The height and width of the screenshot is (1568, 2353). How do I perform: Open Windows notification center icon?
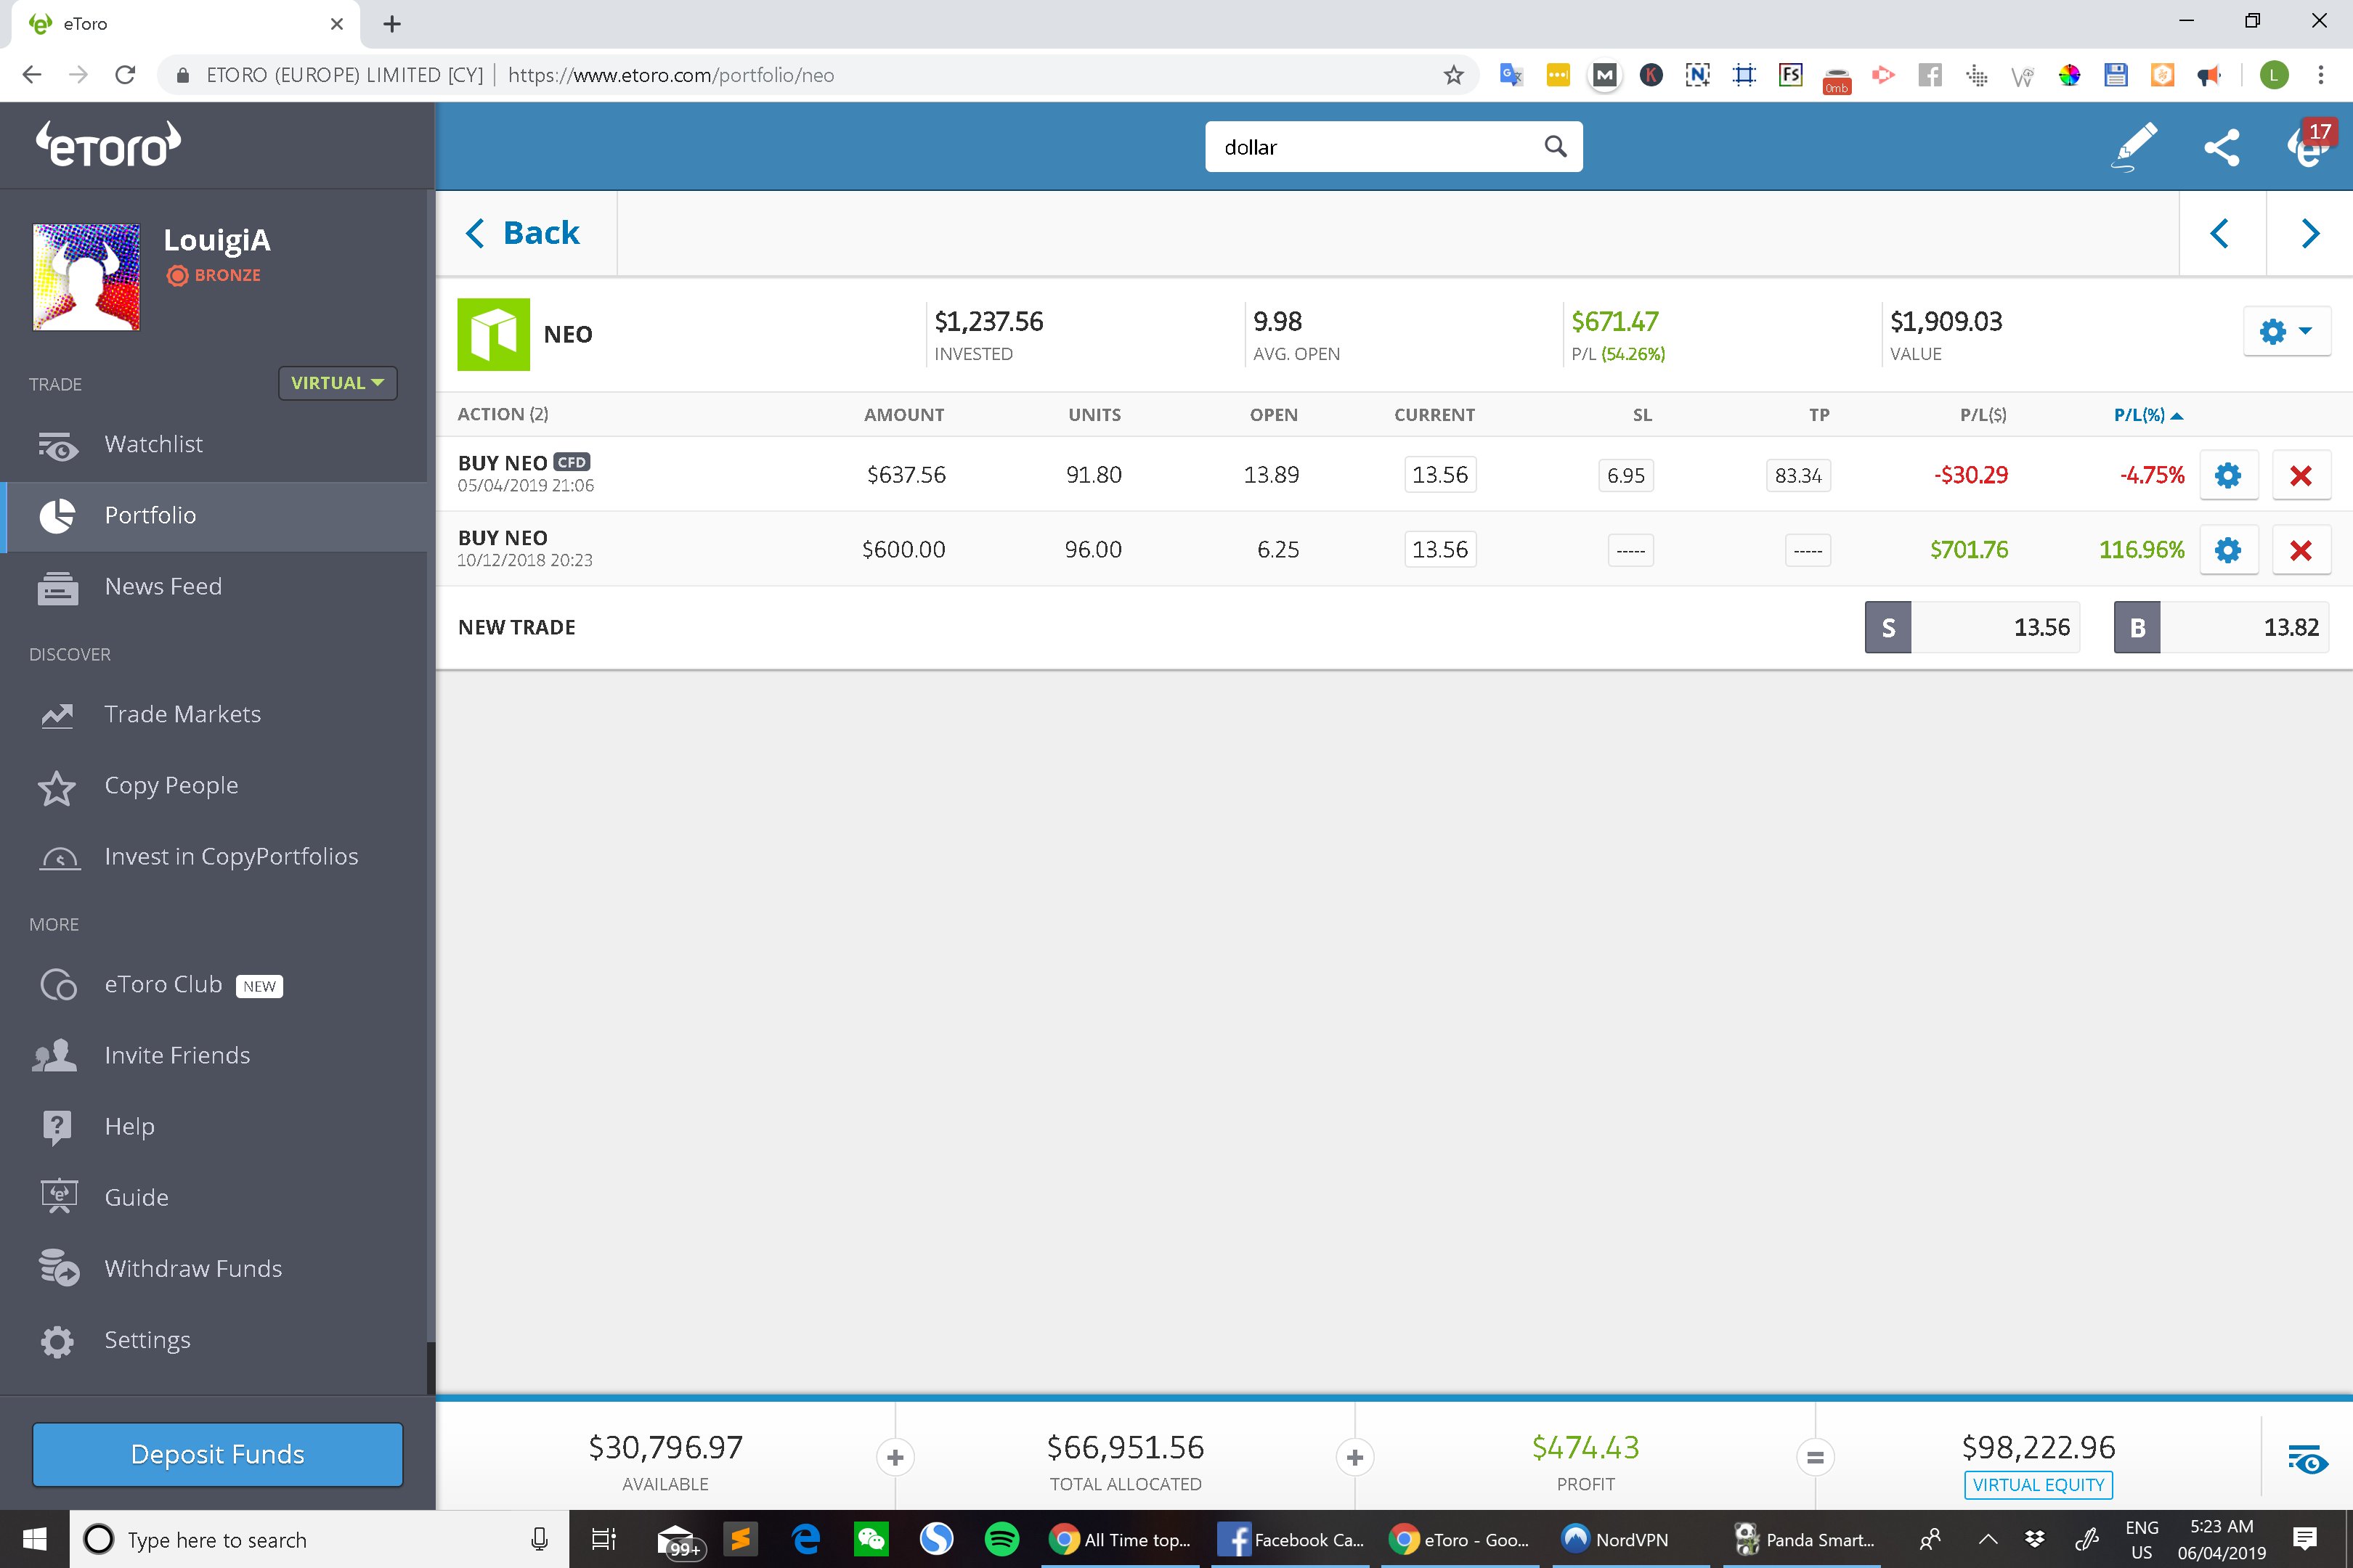point(2305,1539)
